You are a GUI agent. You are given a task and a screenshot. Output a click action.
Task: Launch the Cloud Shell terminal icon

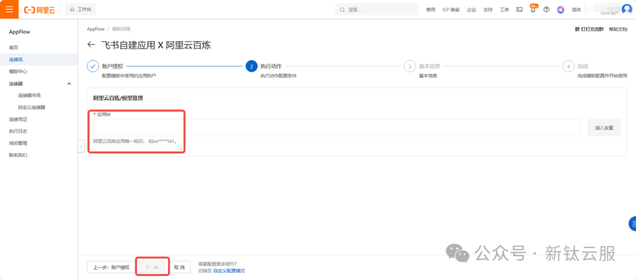pos(519,10)
